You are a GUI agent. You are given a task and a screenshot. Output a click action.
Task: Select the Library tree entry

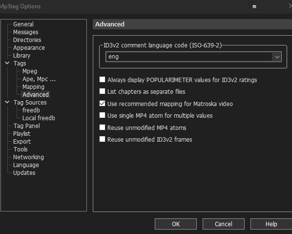point(21,56)
